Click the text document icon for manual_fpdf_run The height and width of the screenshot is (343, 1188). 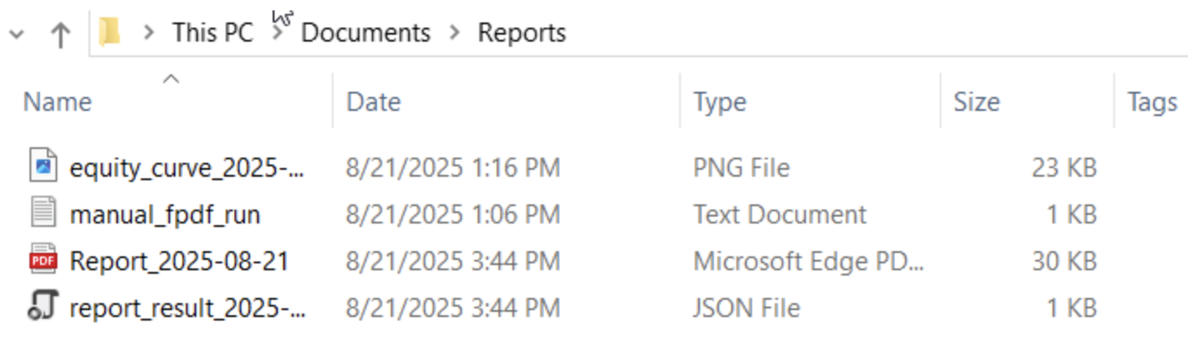click(x=43, y=213)
